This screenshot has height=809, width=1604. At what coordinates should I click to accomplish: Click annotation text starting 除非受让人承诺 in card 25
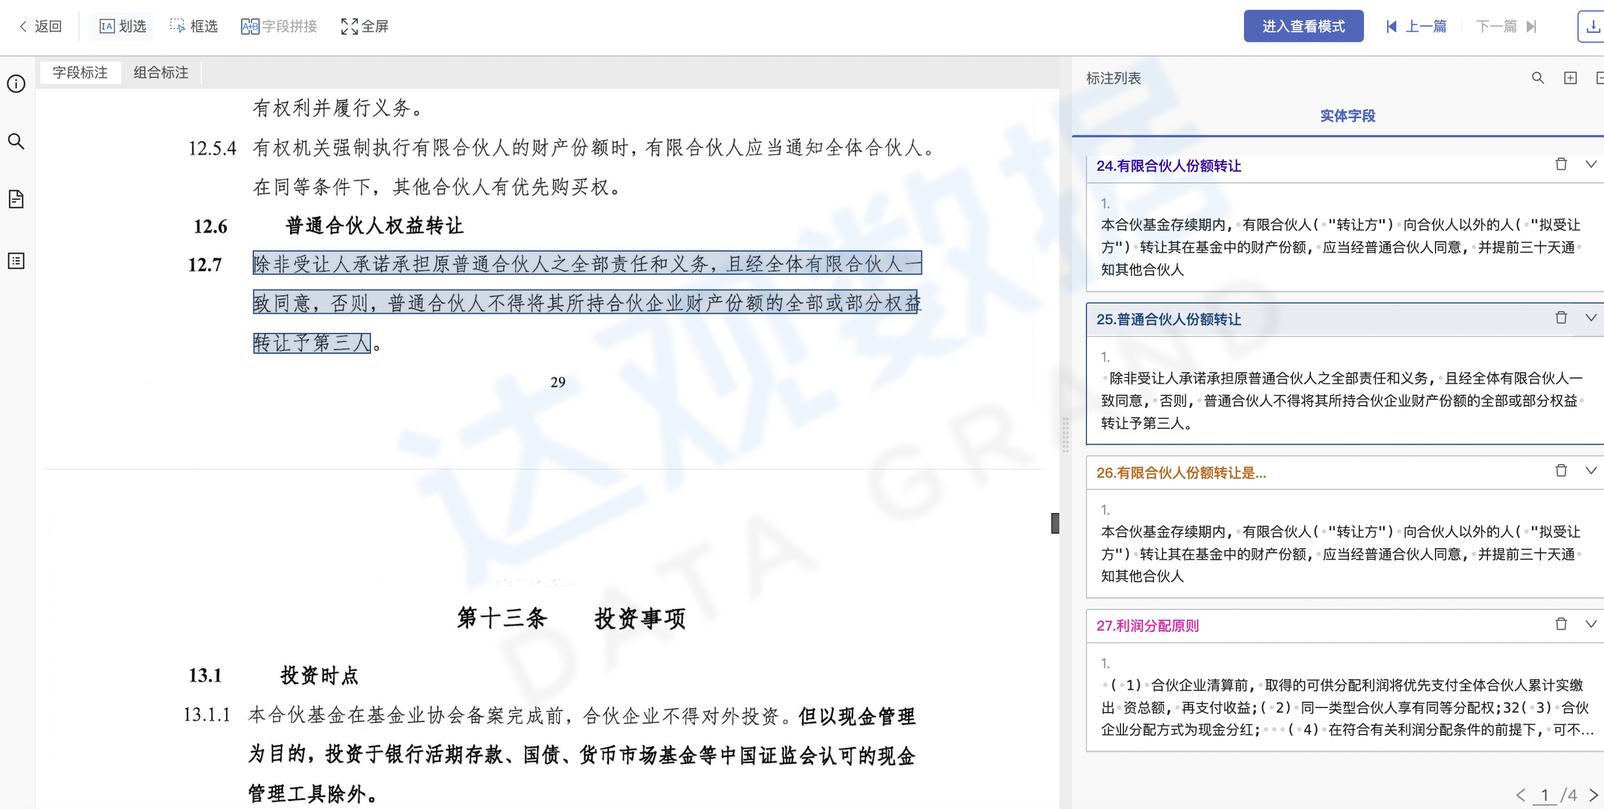(x=1342, y=400)
